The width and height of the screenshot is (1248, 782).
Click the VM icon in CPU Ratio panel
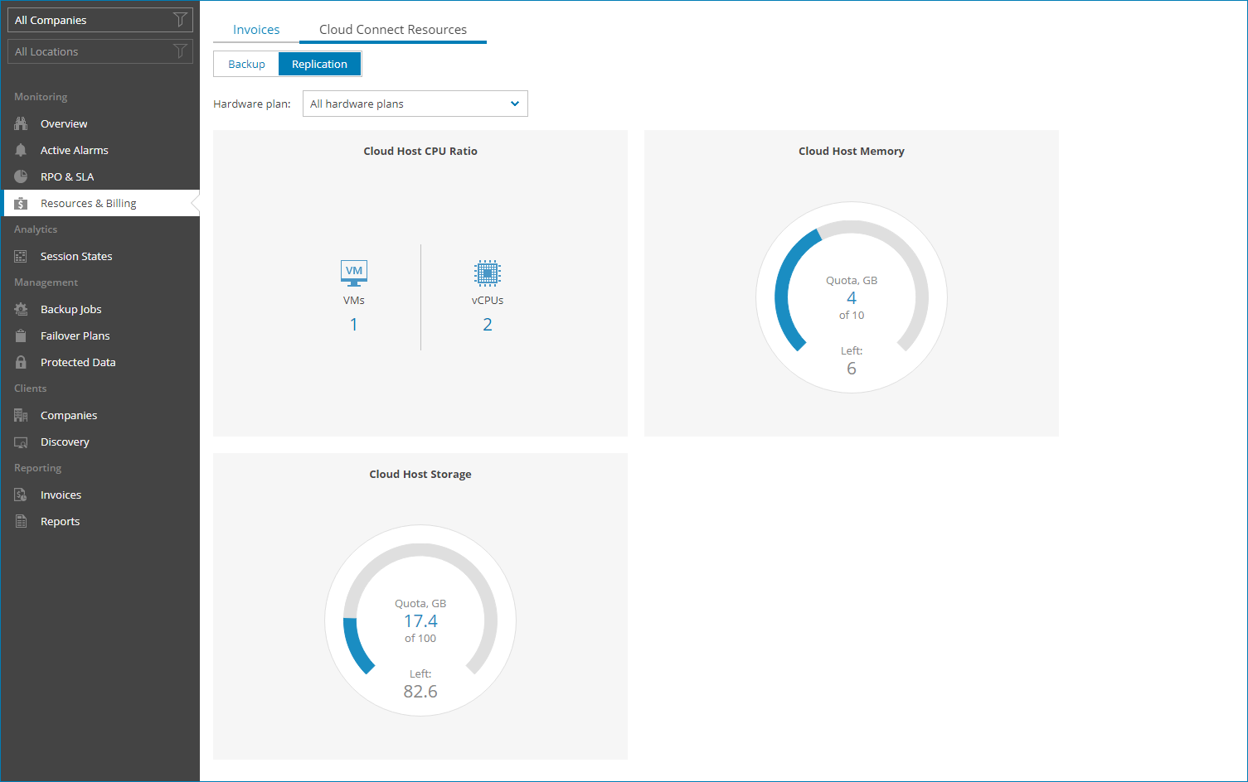(x=354, y=272)
